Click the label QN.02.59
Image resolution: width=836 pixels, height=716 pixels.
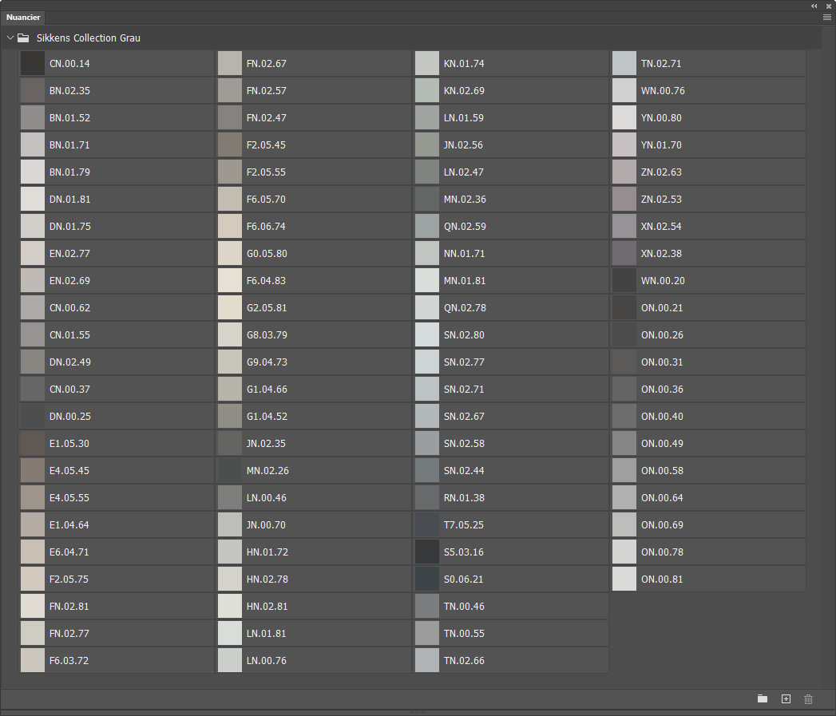pos(465,226)
